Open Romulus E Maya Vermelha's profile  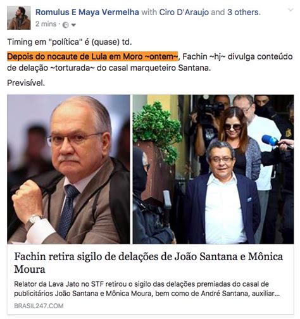[x=87, y=12]
